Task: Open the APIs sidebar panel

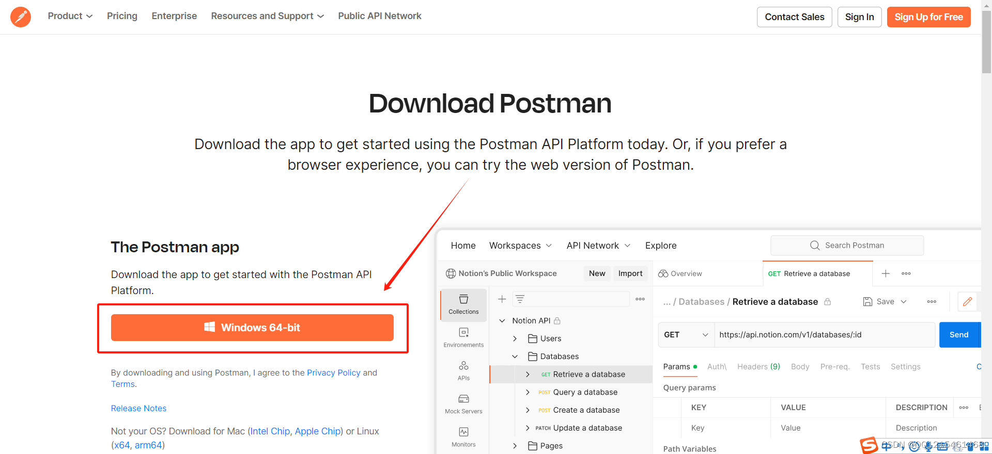Action: click(463, 371)
